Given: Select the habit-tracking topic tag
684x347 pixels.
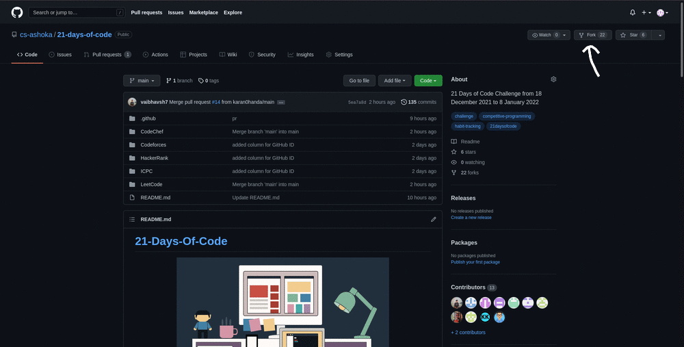Looking at the screenshot, I should pyautogui.click(x=468, y=126).
